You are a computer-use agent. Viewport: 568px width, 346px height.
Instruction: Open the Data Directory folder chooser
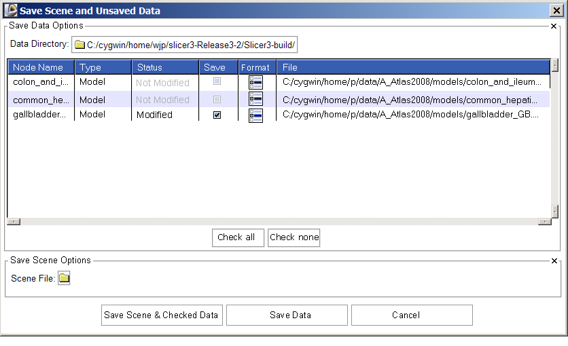(185, 45)
